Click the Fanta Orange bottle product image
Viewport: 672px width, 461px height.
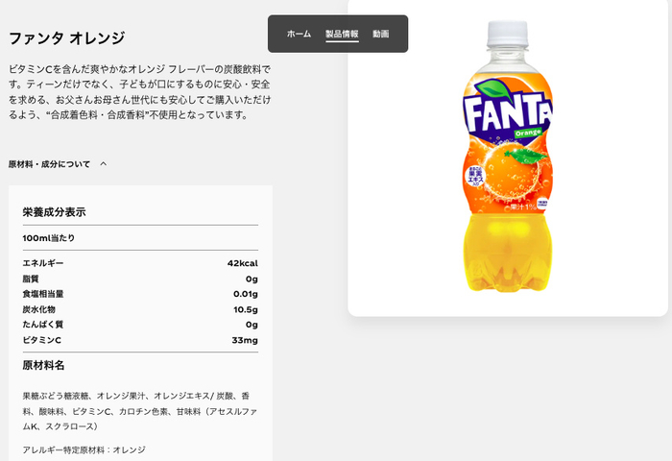point(508,157)
